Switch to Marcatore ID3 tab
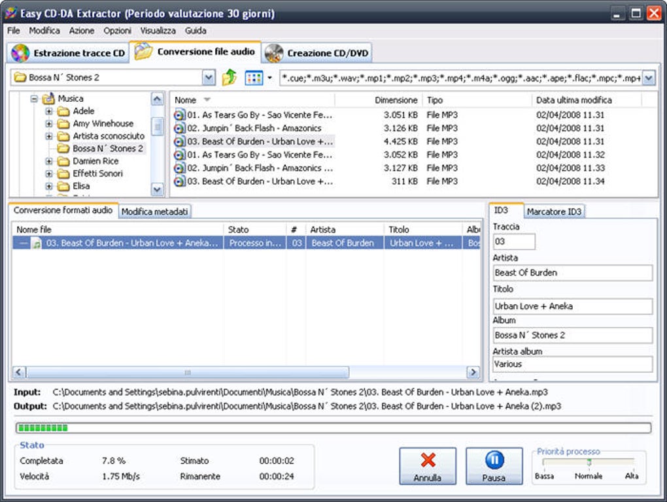This screenshot has width=667, height=502. click(554, 212)
